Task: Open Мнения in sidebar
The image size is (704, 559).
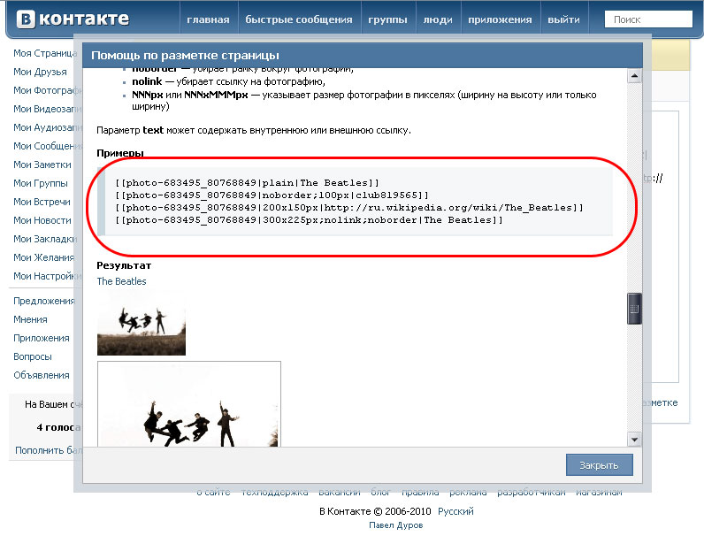Action: point(30,319)
